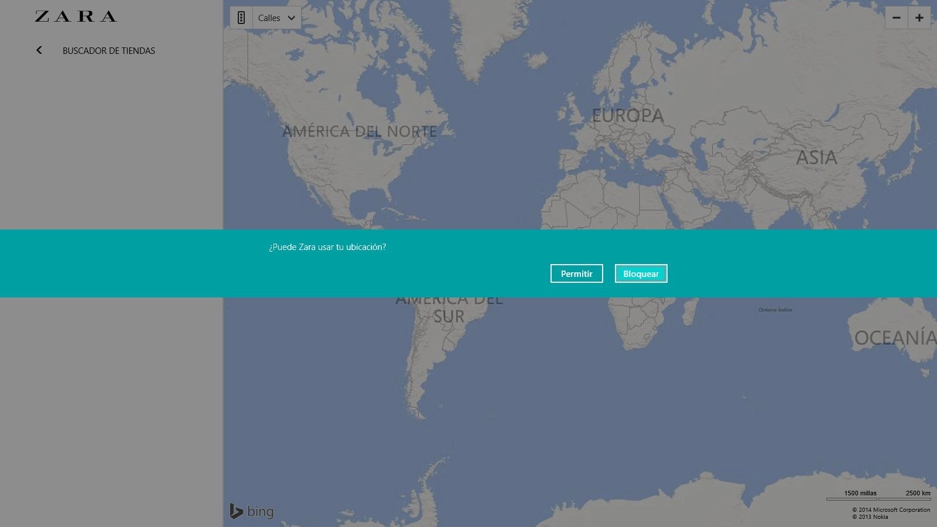Image resolution: width=937 pixels, height=527 pixels.
Task: Click the Microsoft Corporation copyright text
Action: [x=891, y=509]
